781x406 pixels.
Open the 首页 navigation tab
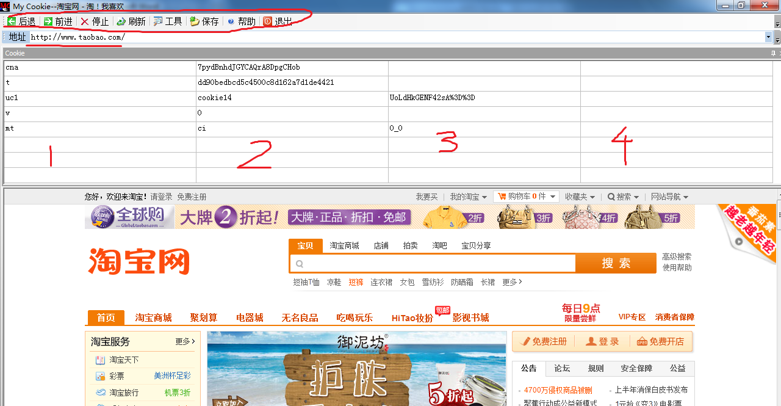click(x=106, y=317)
